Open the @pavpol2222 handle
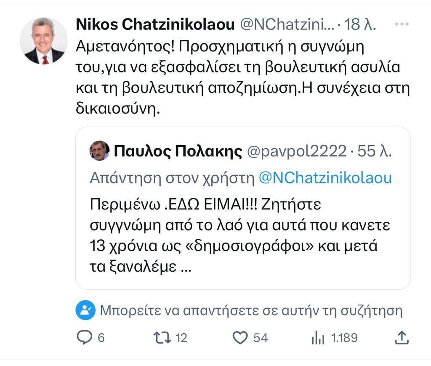The width and height of the screenshot is (431, 366). 297,151
